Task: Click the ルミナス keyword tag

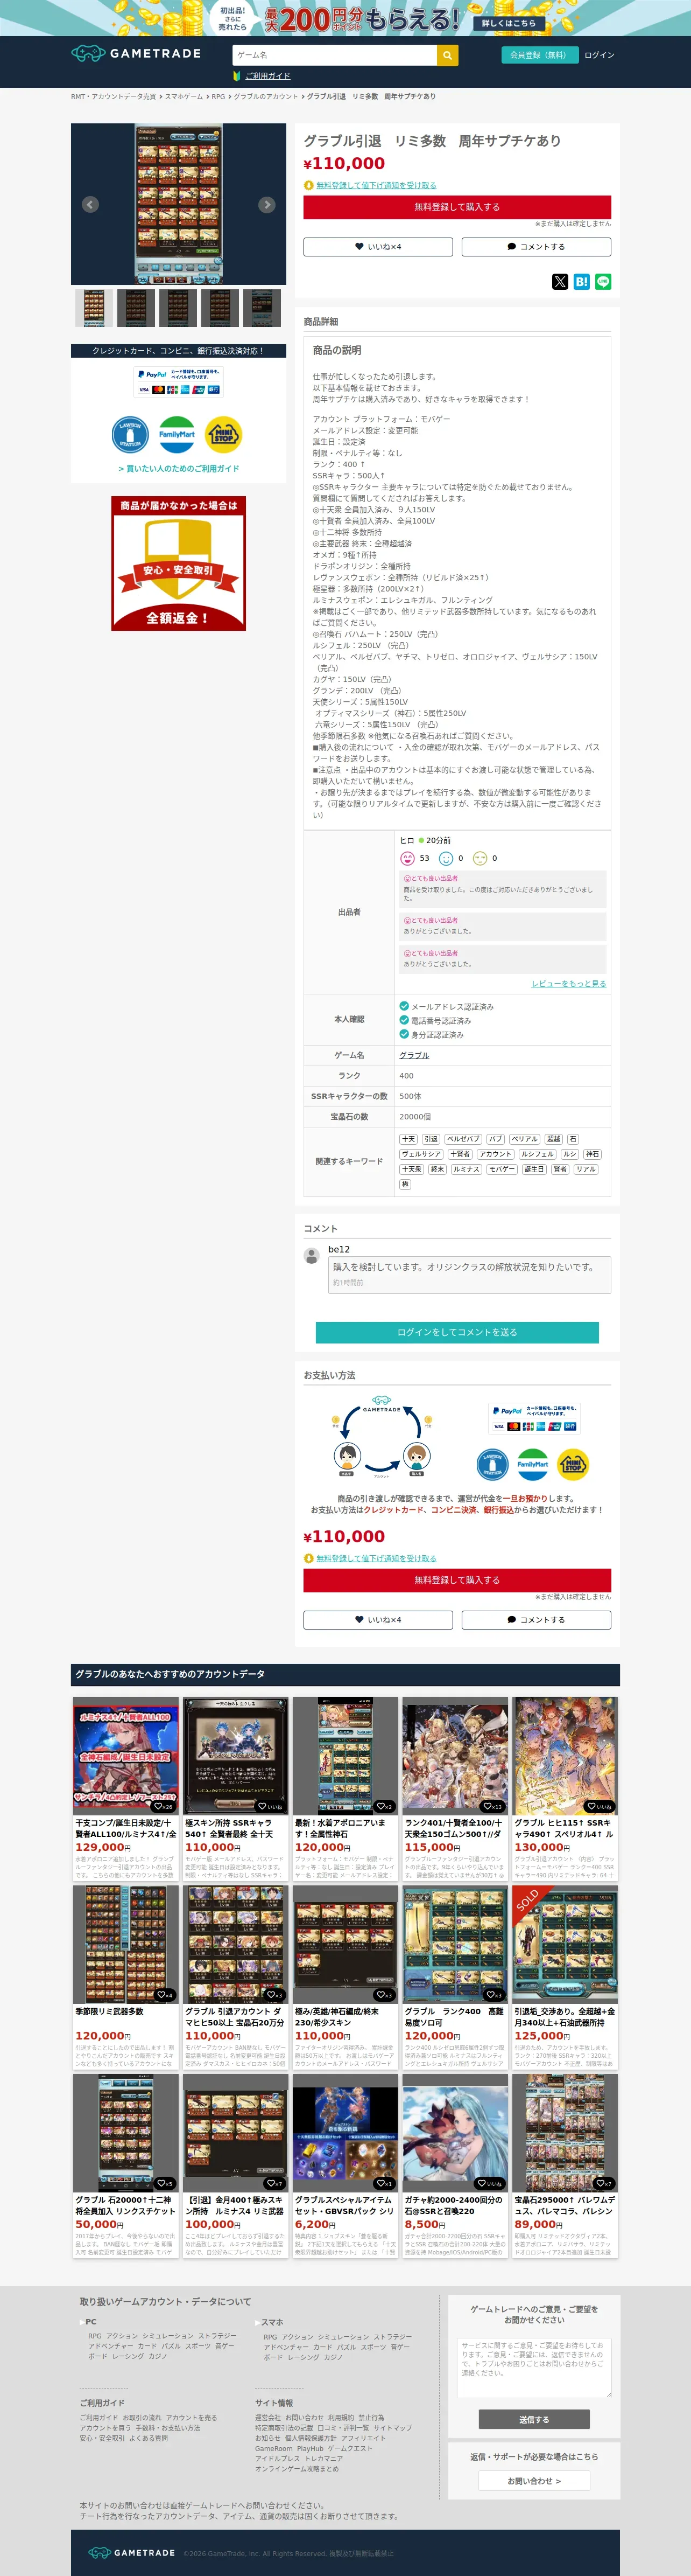Action: coord(467,1169)
